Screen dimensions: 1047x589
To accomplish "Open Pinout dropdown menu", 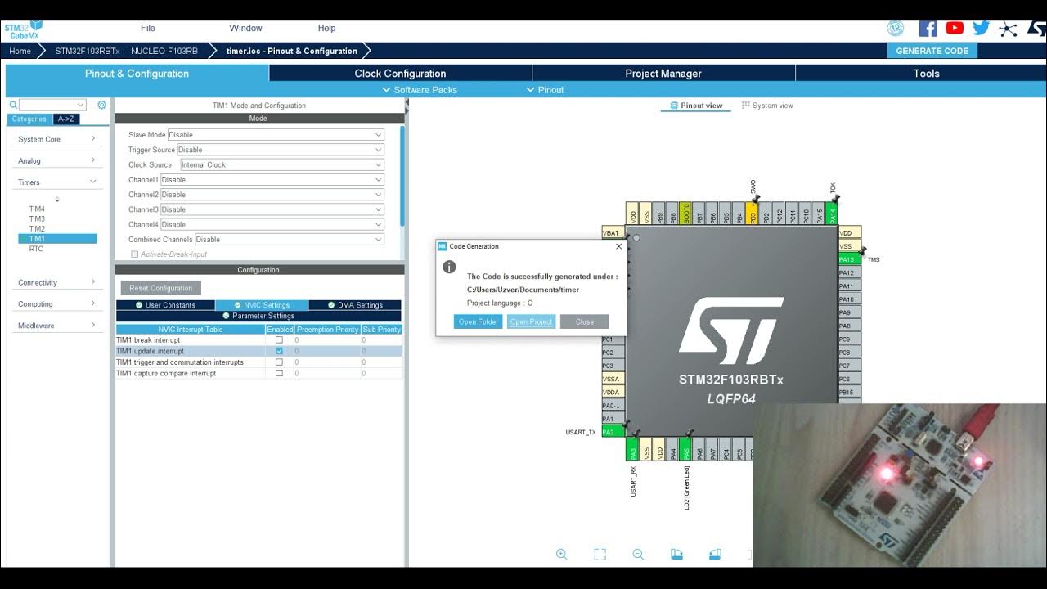I will 545,90.
